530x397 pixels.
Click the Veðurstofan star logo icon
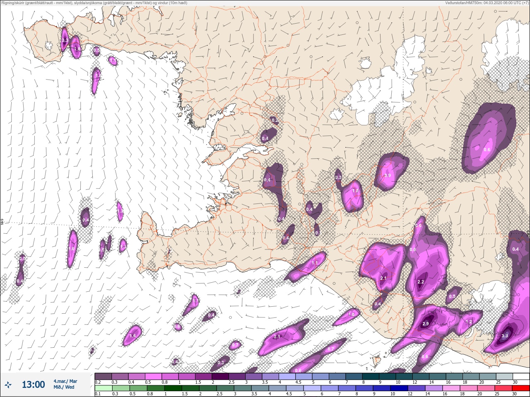click(x=8, y=385)
